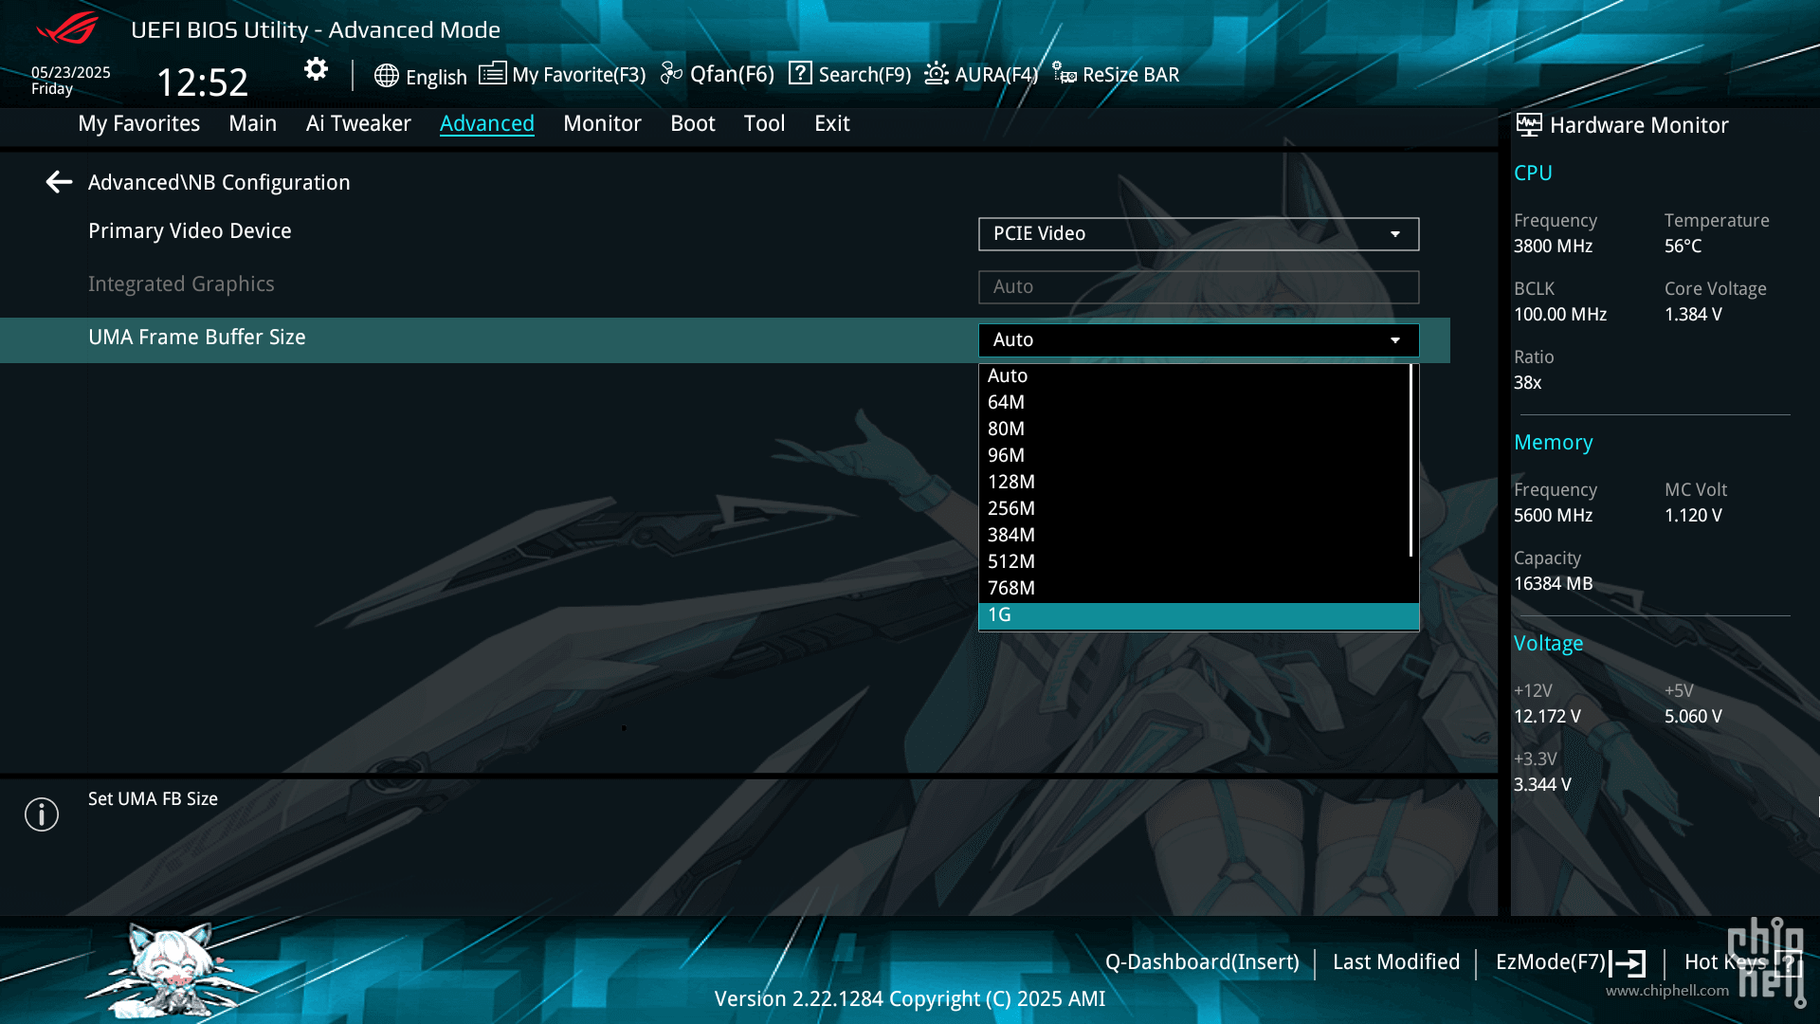The height and width of the screenshot is (1024, 1820).
Task: Click the dropdown list scrollbar
Action: [1411, 461]
